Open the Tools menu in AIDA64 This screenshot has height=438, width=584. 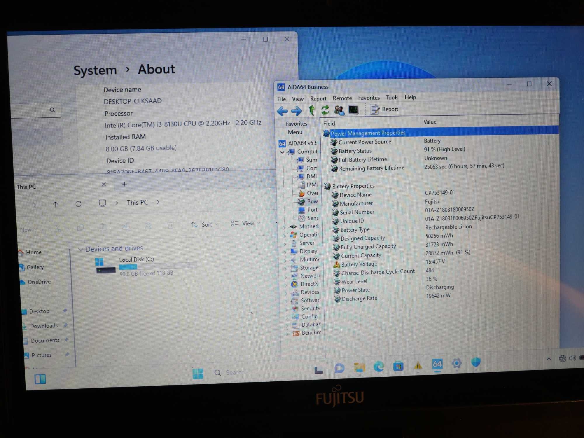(x=392, y=97)
